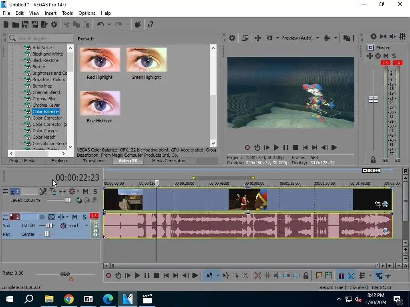Open Split Screen View dropdown arrow
The image size is (410, 307).
(x=277, y=38)
